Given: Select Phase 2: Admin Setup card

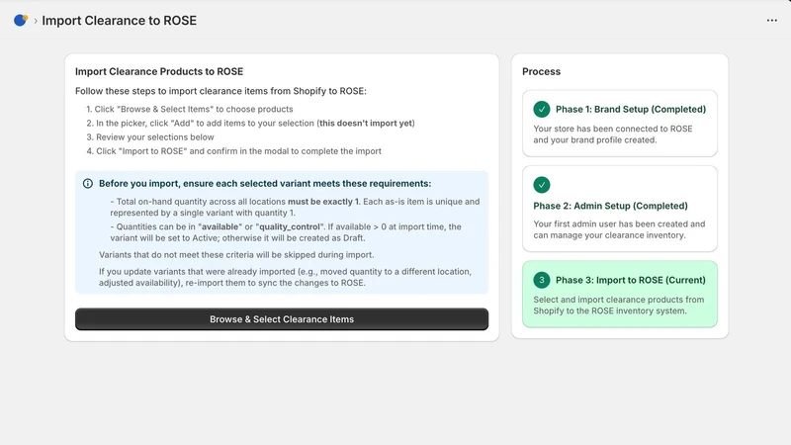Looking at the screenshot, I should [620, 209].
